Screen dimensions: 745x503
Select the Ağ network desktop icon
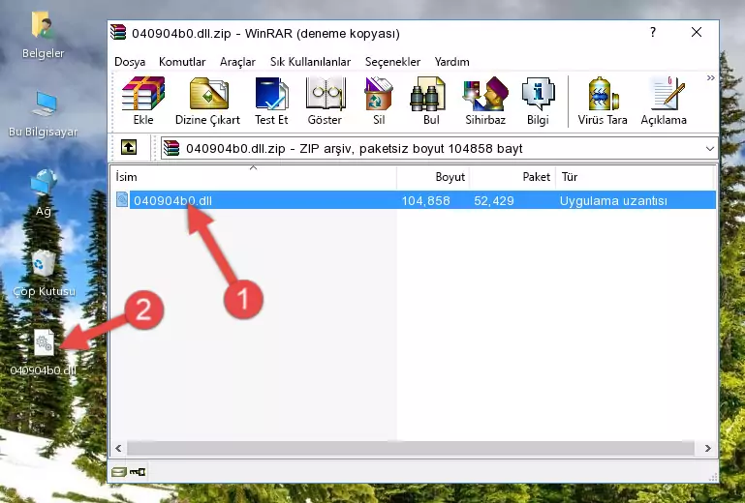pyautogui.click(x=44, y=192)
